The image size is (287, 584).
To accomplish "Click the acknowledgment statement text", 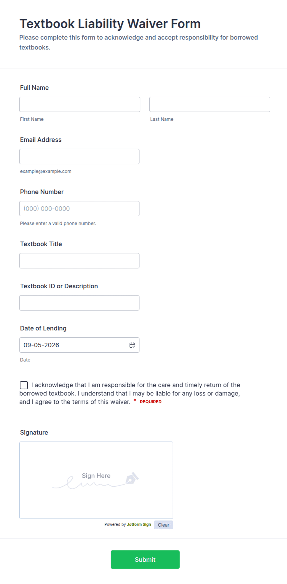I will [130, 393].
